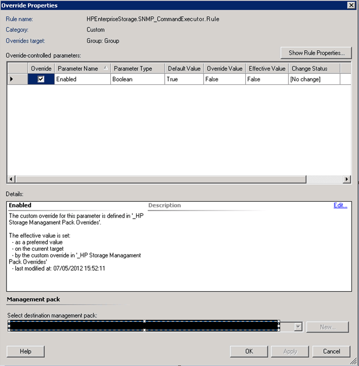Viewport: 359px width, 366px height.
Task: Select the Enabled parameter name cell
Action: tap(82, 80)
